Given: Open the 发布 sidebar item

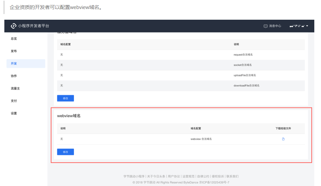Looking at the screenshot, I should point(14,51).
